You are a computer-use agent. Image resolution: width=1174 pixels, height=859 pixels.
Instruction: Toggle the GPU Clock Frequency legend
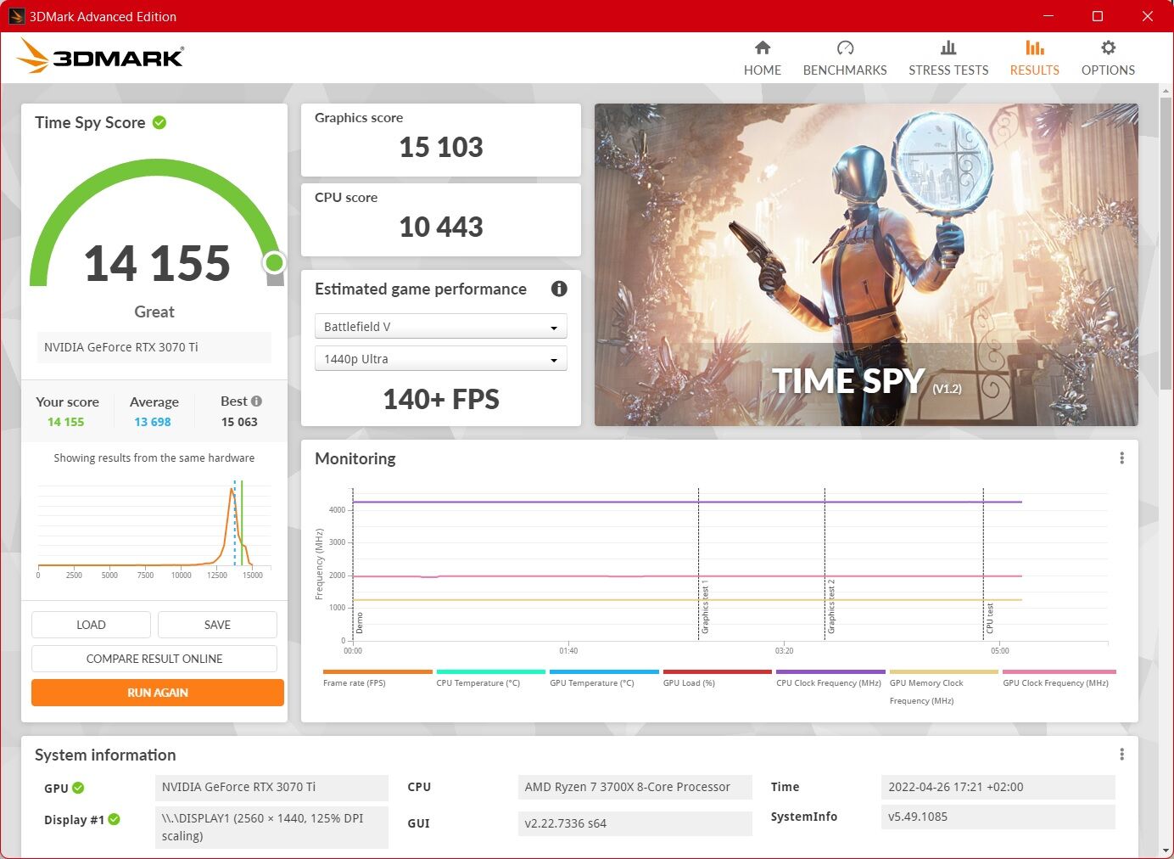tap(1059, 678)
